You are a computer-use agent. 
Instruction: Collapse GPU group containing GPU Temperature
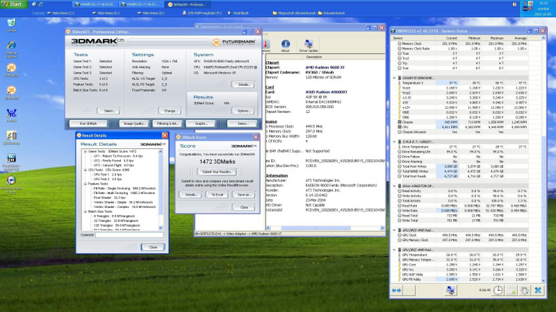coord(394,250)
